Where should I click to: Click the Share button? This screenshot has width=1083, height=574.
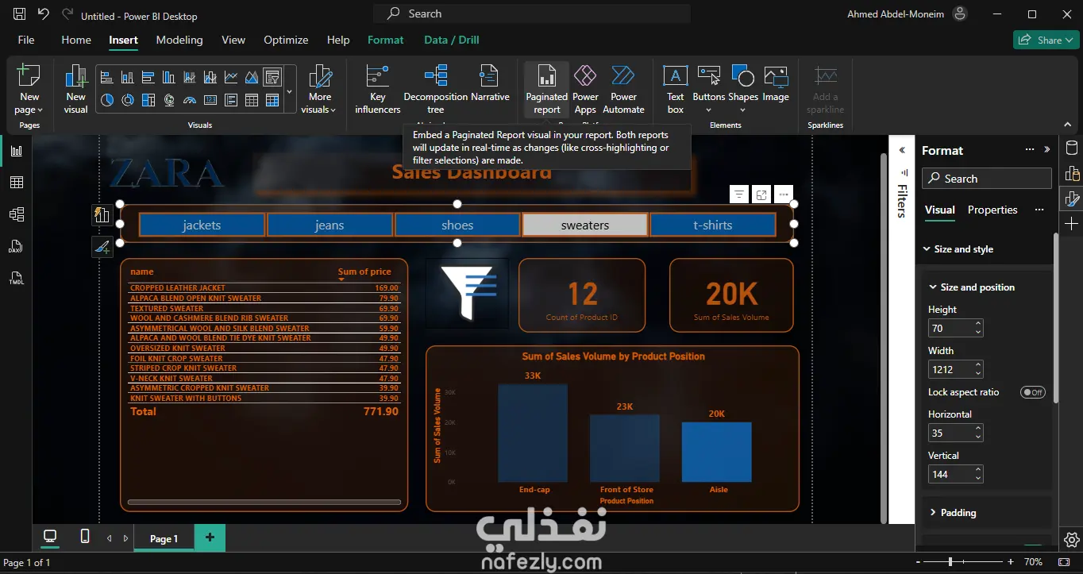pos(1046,40)
